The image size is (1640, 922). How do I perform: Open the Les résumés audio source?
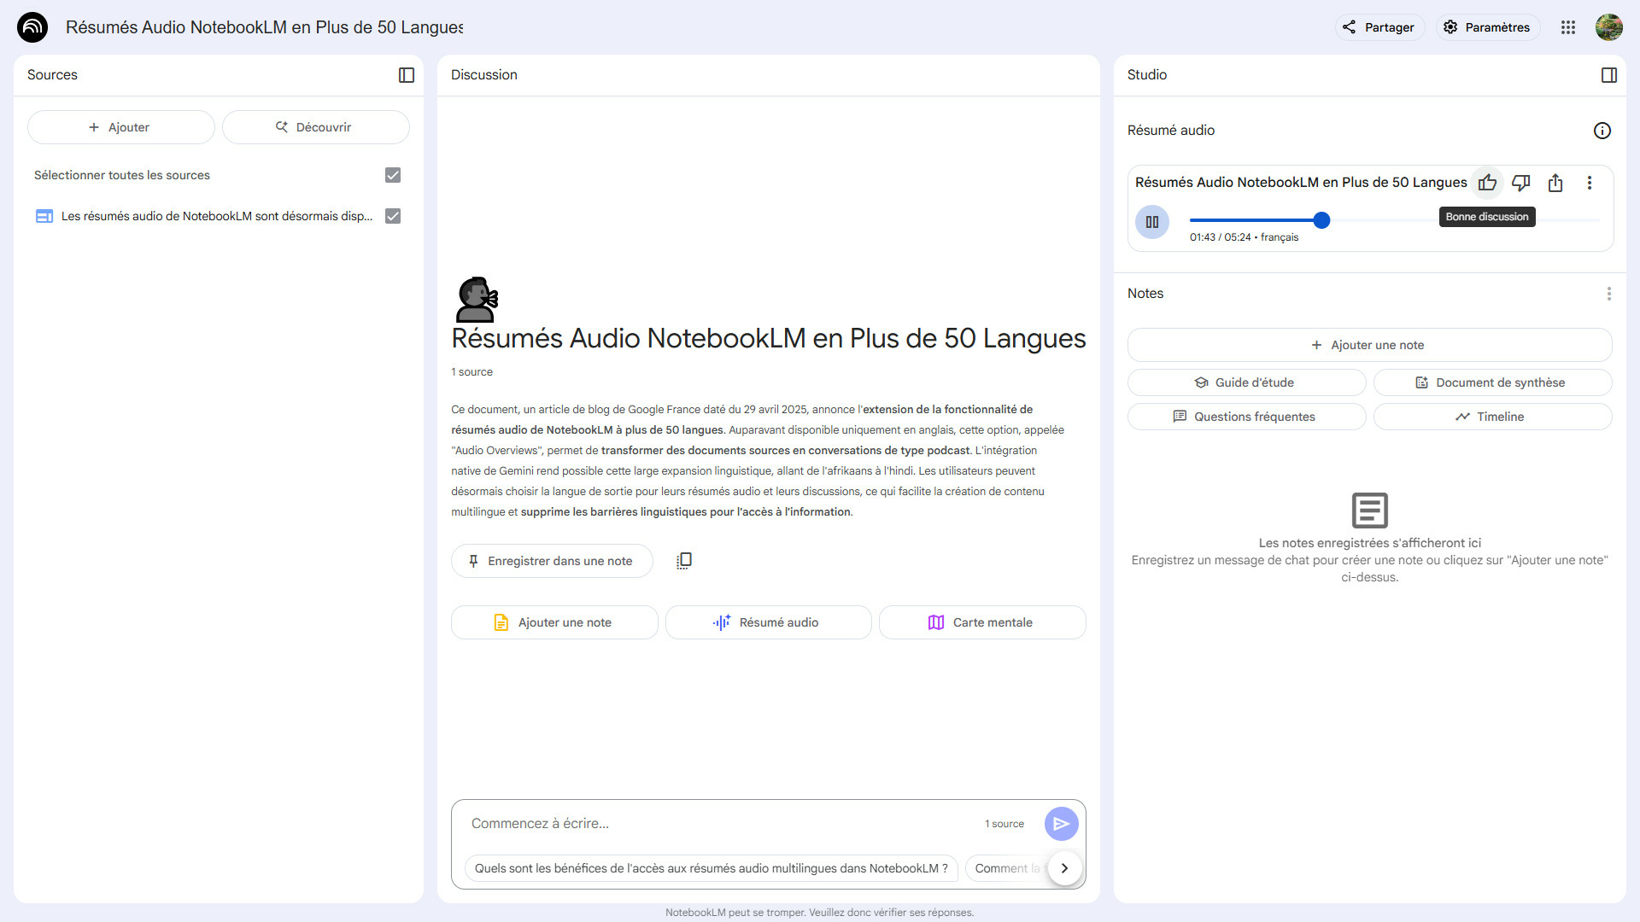coord(217,216)
